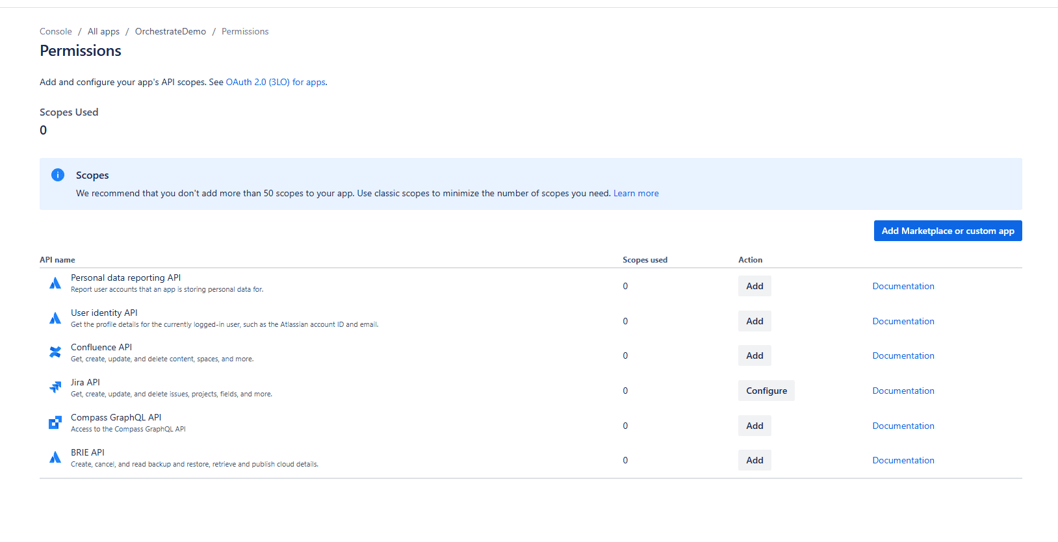Viewport: 1058px width, 542px height.
Task: Open Documentation for Confluence API
Action: pos(903,355)
